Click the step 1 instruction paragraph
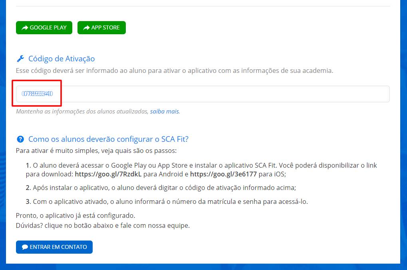 point(201,170)
